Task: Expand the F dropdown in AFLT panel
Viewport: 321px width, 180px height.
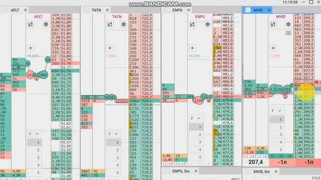Action: click(34, 134)
